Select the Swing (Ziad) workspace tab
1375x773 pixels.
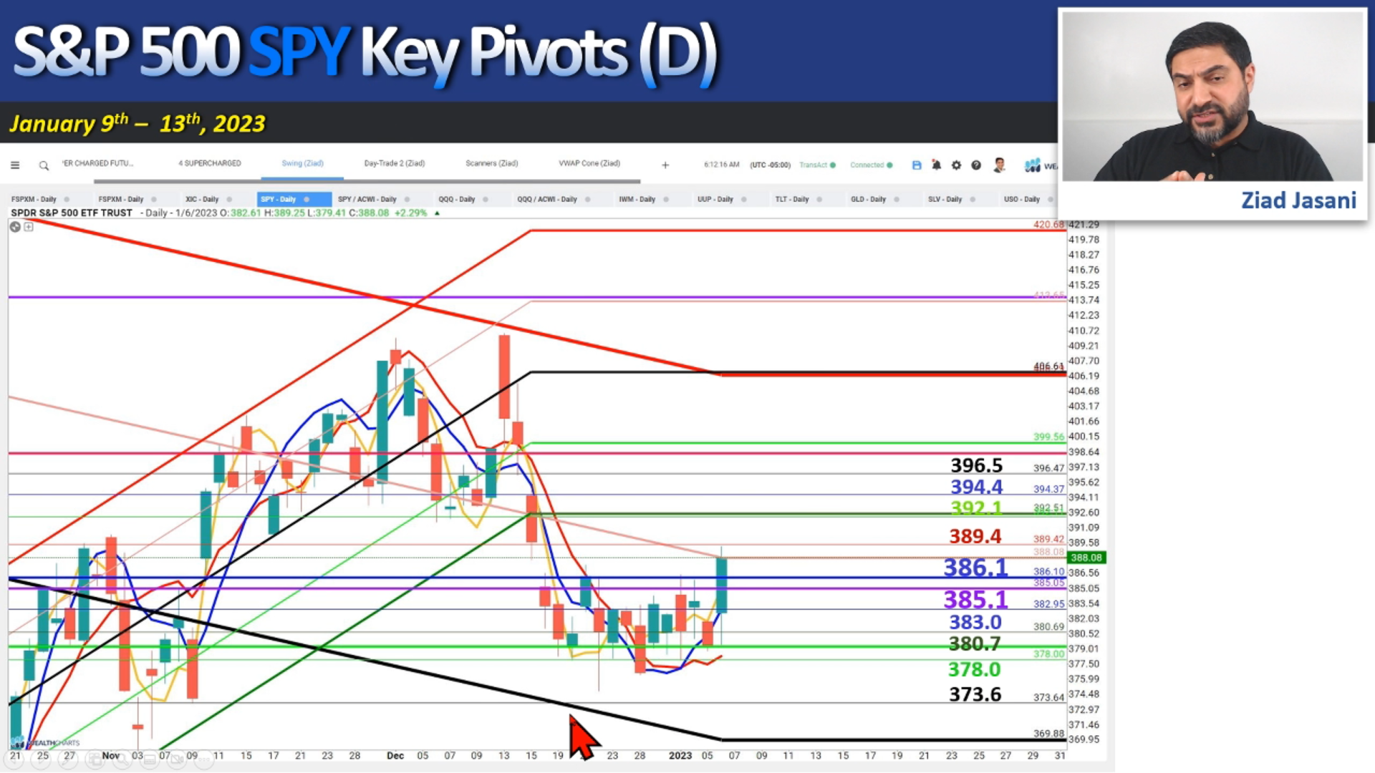[302, 163]
